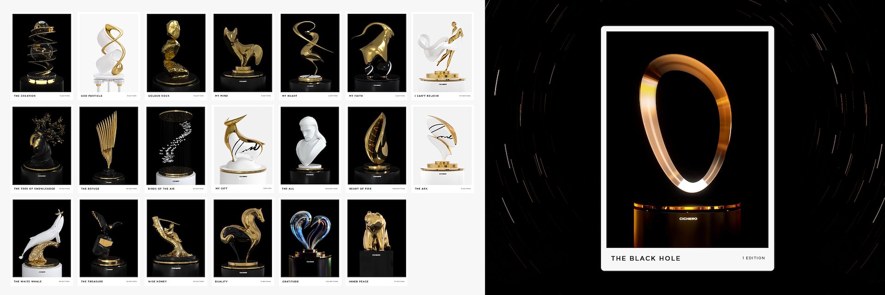This screenshot has height=295, width=885.
Task: Select the Wise Honey artwork
Action: click(176, 242)
